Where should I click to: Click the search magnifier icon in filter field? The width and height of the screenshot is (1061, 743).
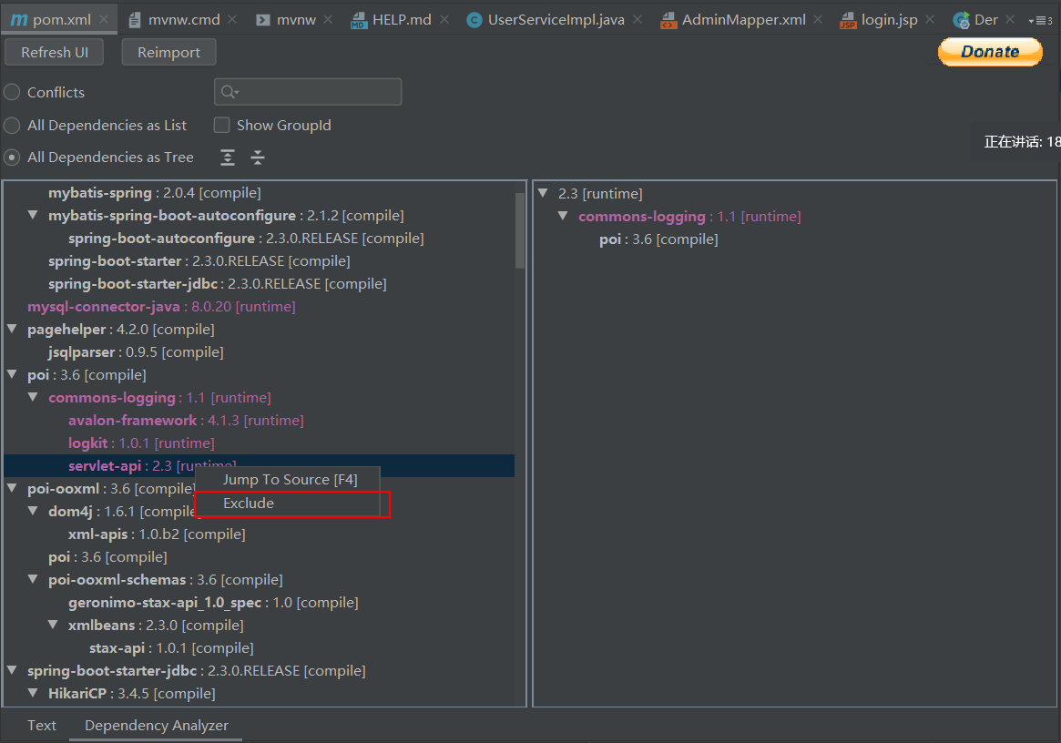pyautogui.click(x=227, y=91)
